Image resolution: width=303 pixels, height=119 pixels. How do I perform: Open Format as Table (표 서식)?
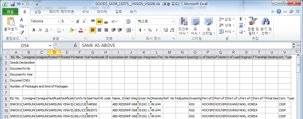click(x=195, y=26)
